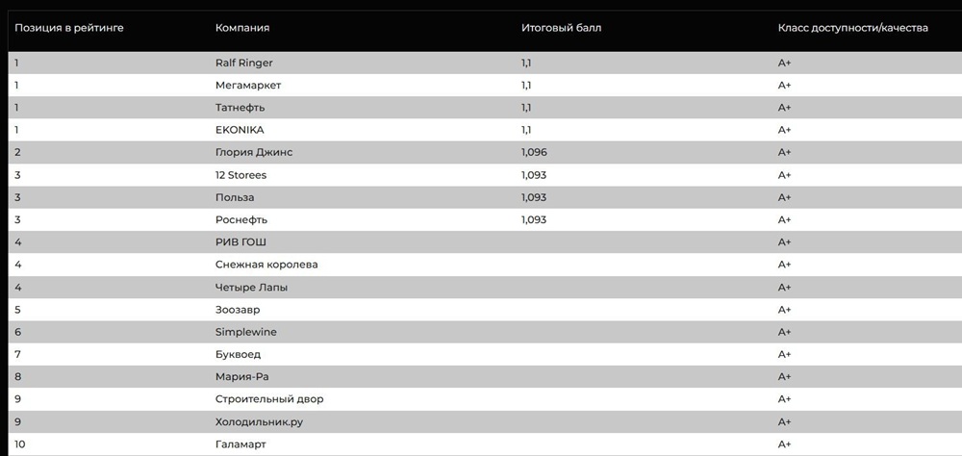This screenshot has height=456, width=962.
Task: Select the Глория Джинс company cell
Action: coord(254,153)
